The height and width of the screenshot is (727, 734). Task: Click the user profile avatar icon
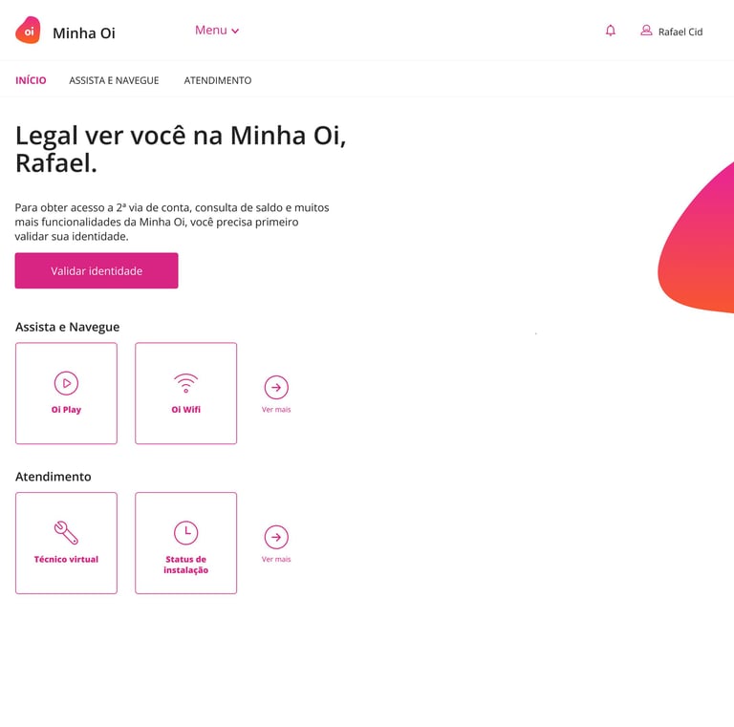tap(646, 31)
